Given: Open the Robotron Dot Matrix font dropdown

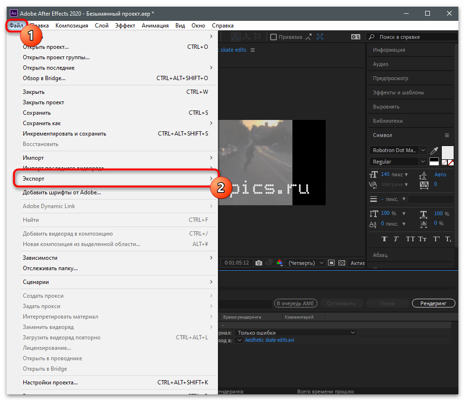Looking at the screenshot, I should (423, 150).
